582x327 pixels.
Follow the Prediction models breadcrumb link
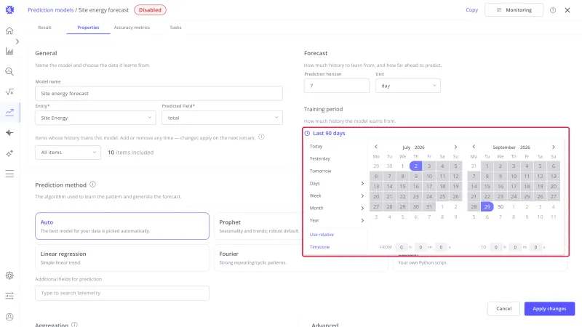click(50, 10)
